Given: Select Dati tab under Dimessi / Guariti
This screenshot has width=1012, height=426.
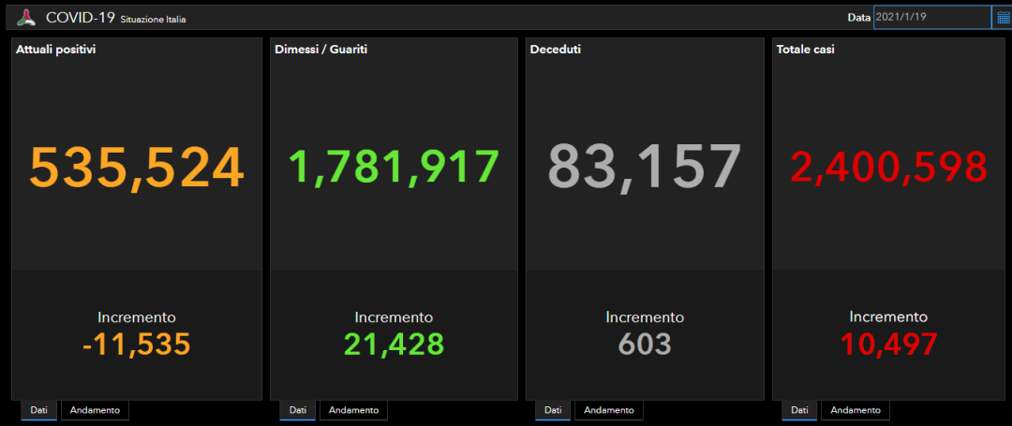Looking at the screenshot, I should click(298, 410).
